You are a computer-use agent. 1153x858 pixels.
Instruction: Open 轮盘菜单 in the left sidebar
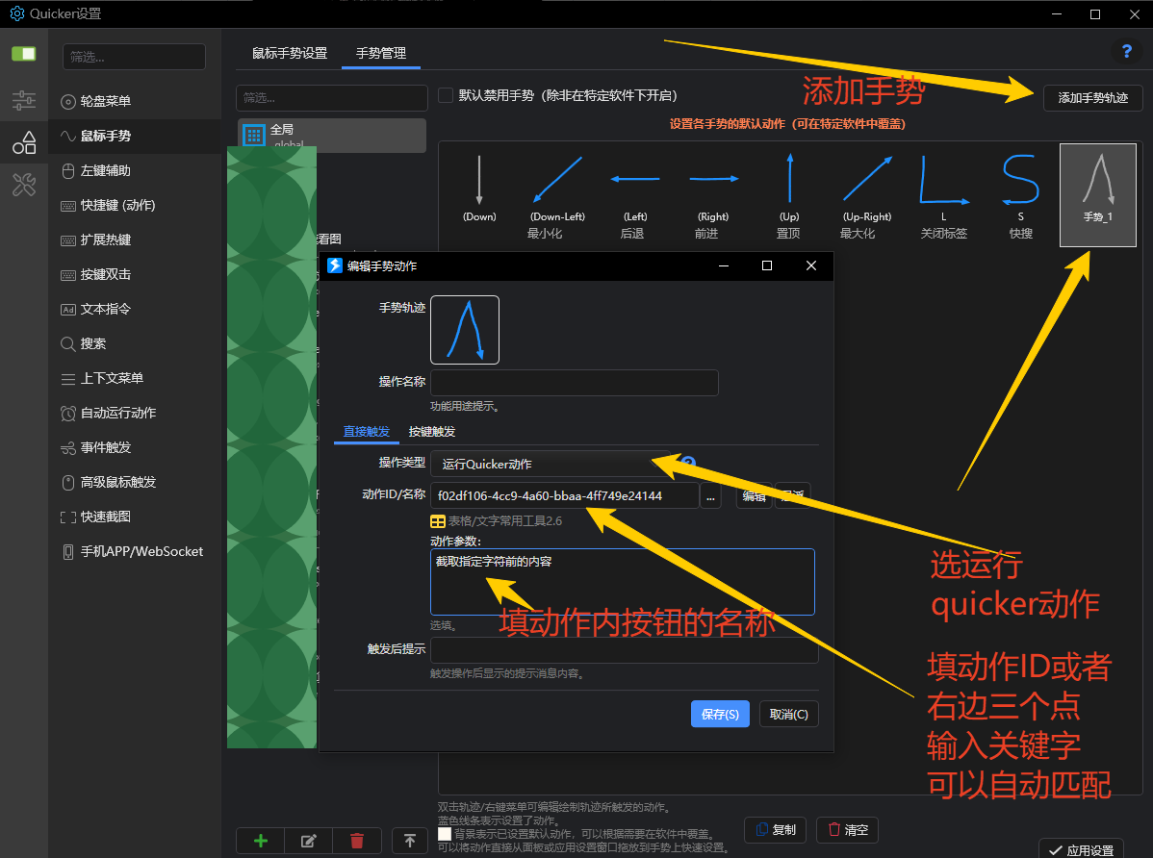coord(106,101)
